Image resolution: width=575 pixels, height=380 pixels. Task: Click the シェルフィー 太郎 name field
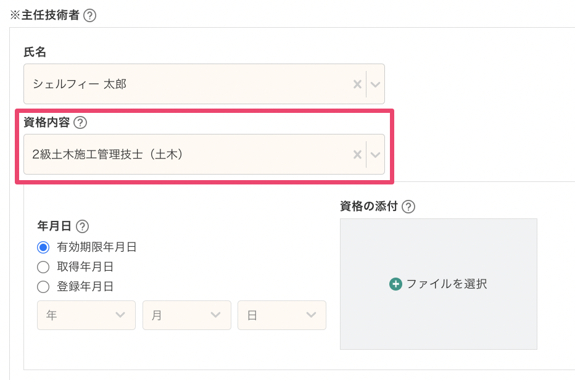tap(185, 85)
